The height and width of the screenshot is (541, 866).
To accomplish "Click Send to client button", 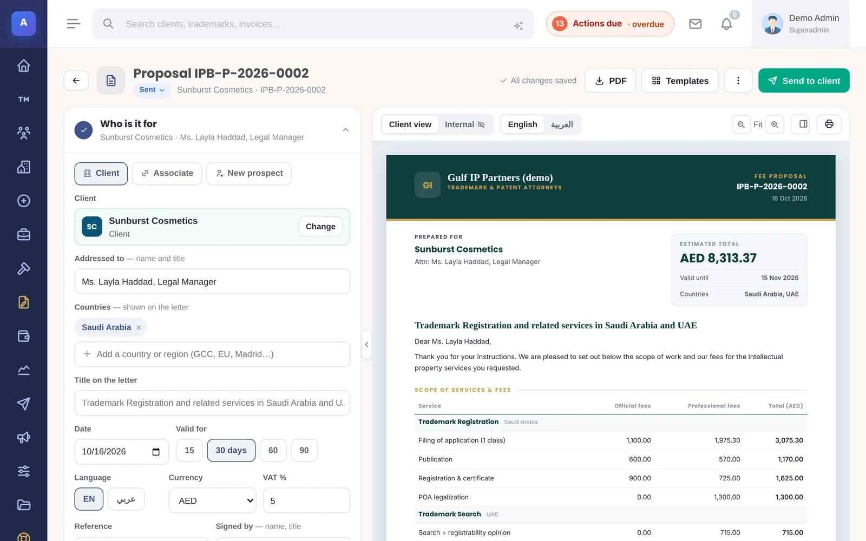I will 804,81.
